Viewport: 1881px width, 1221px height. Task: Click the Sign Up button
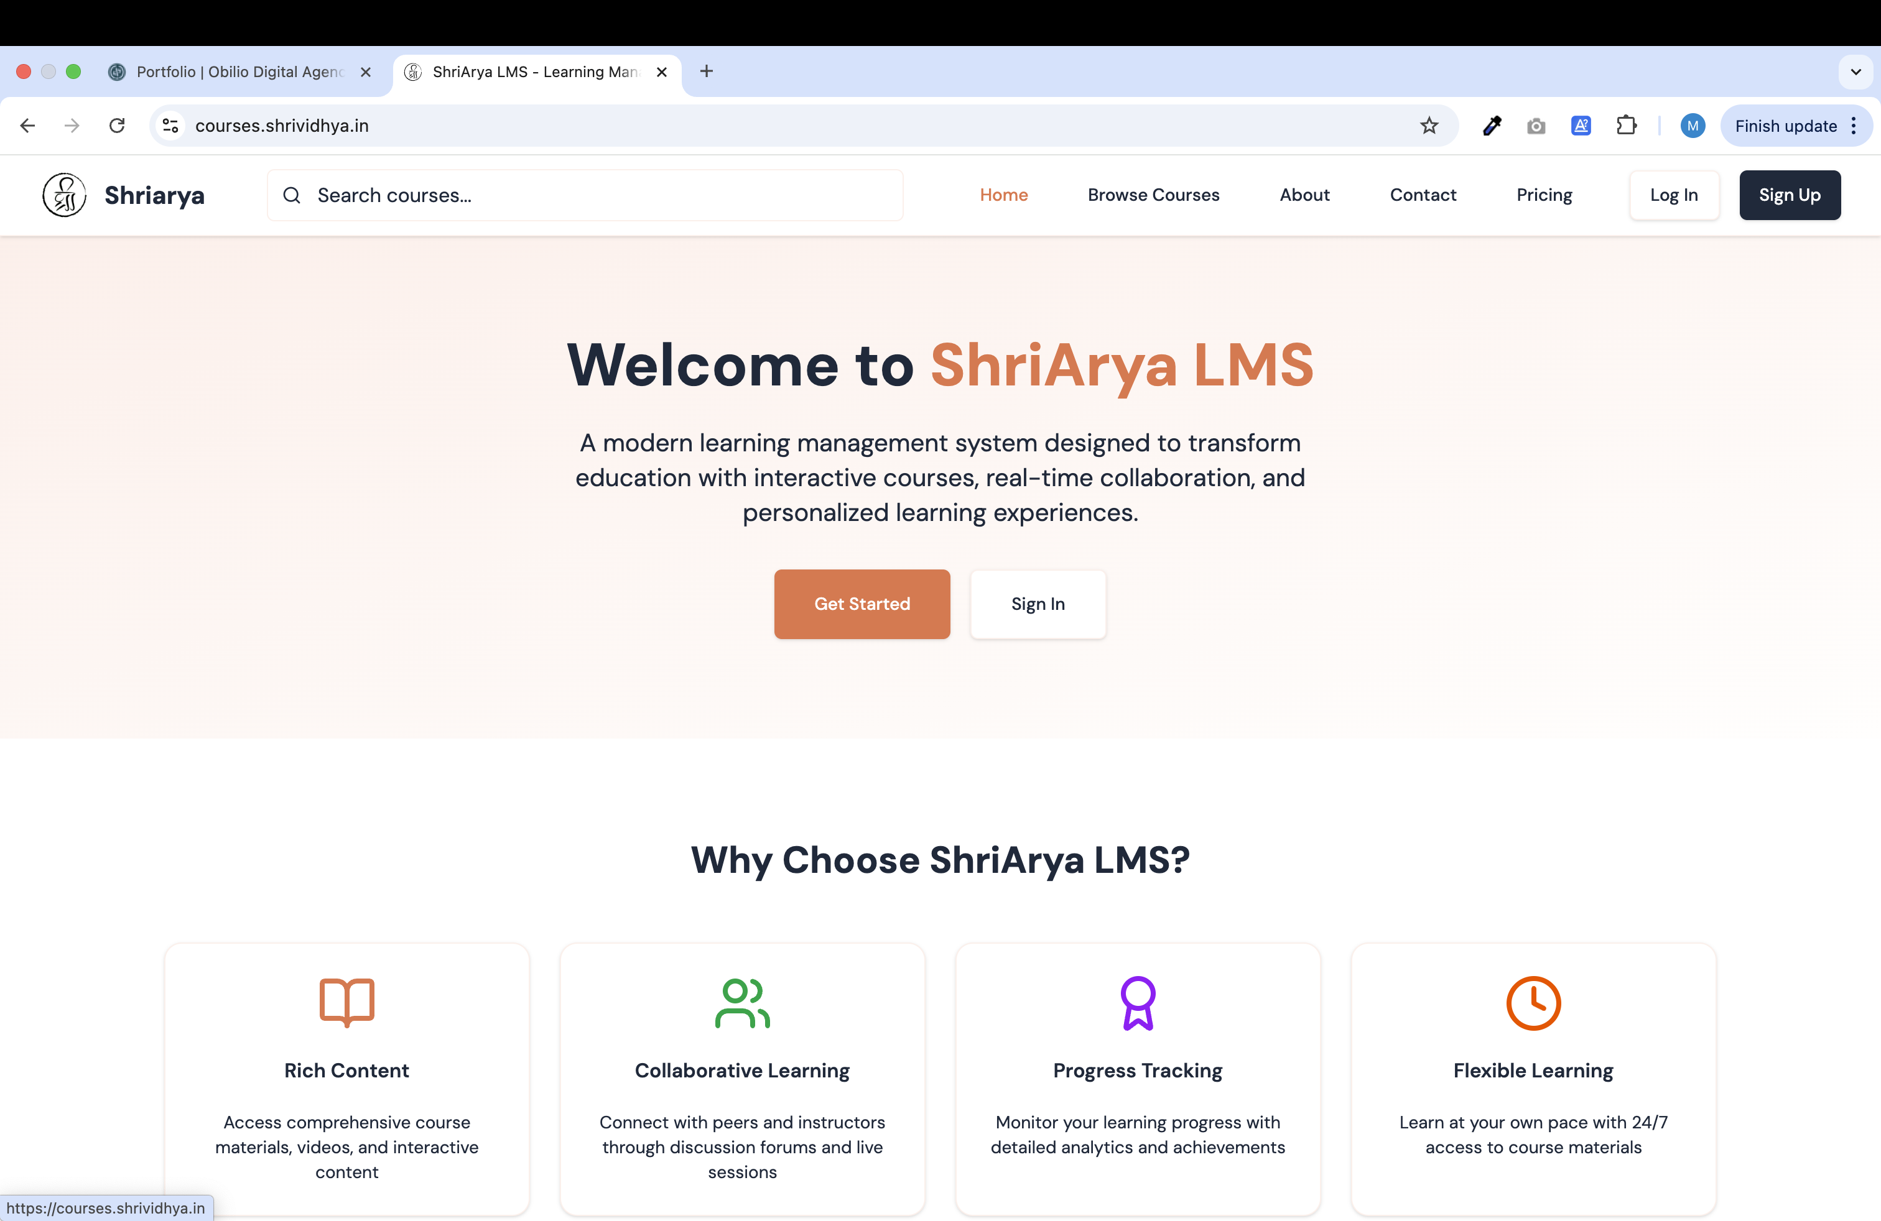point(1790,195)
